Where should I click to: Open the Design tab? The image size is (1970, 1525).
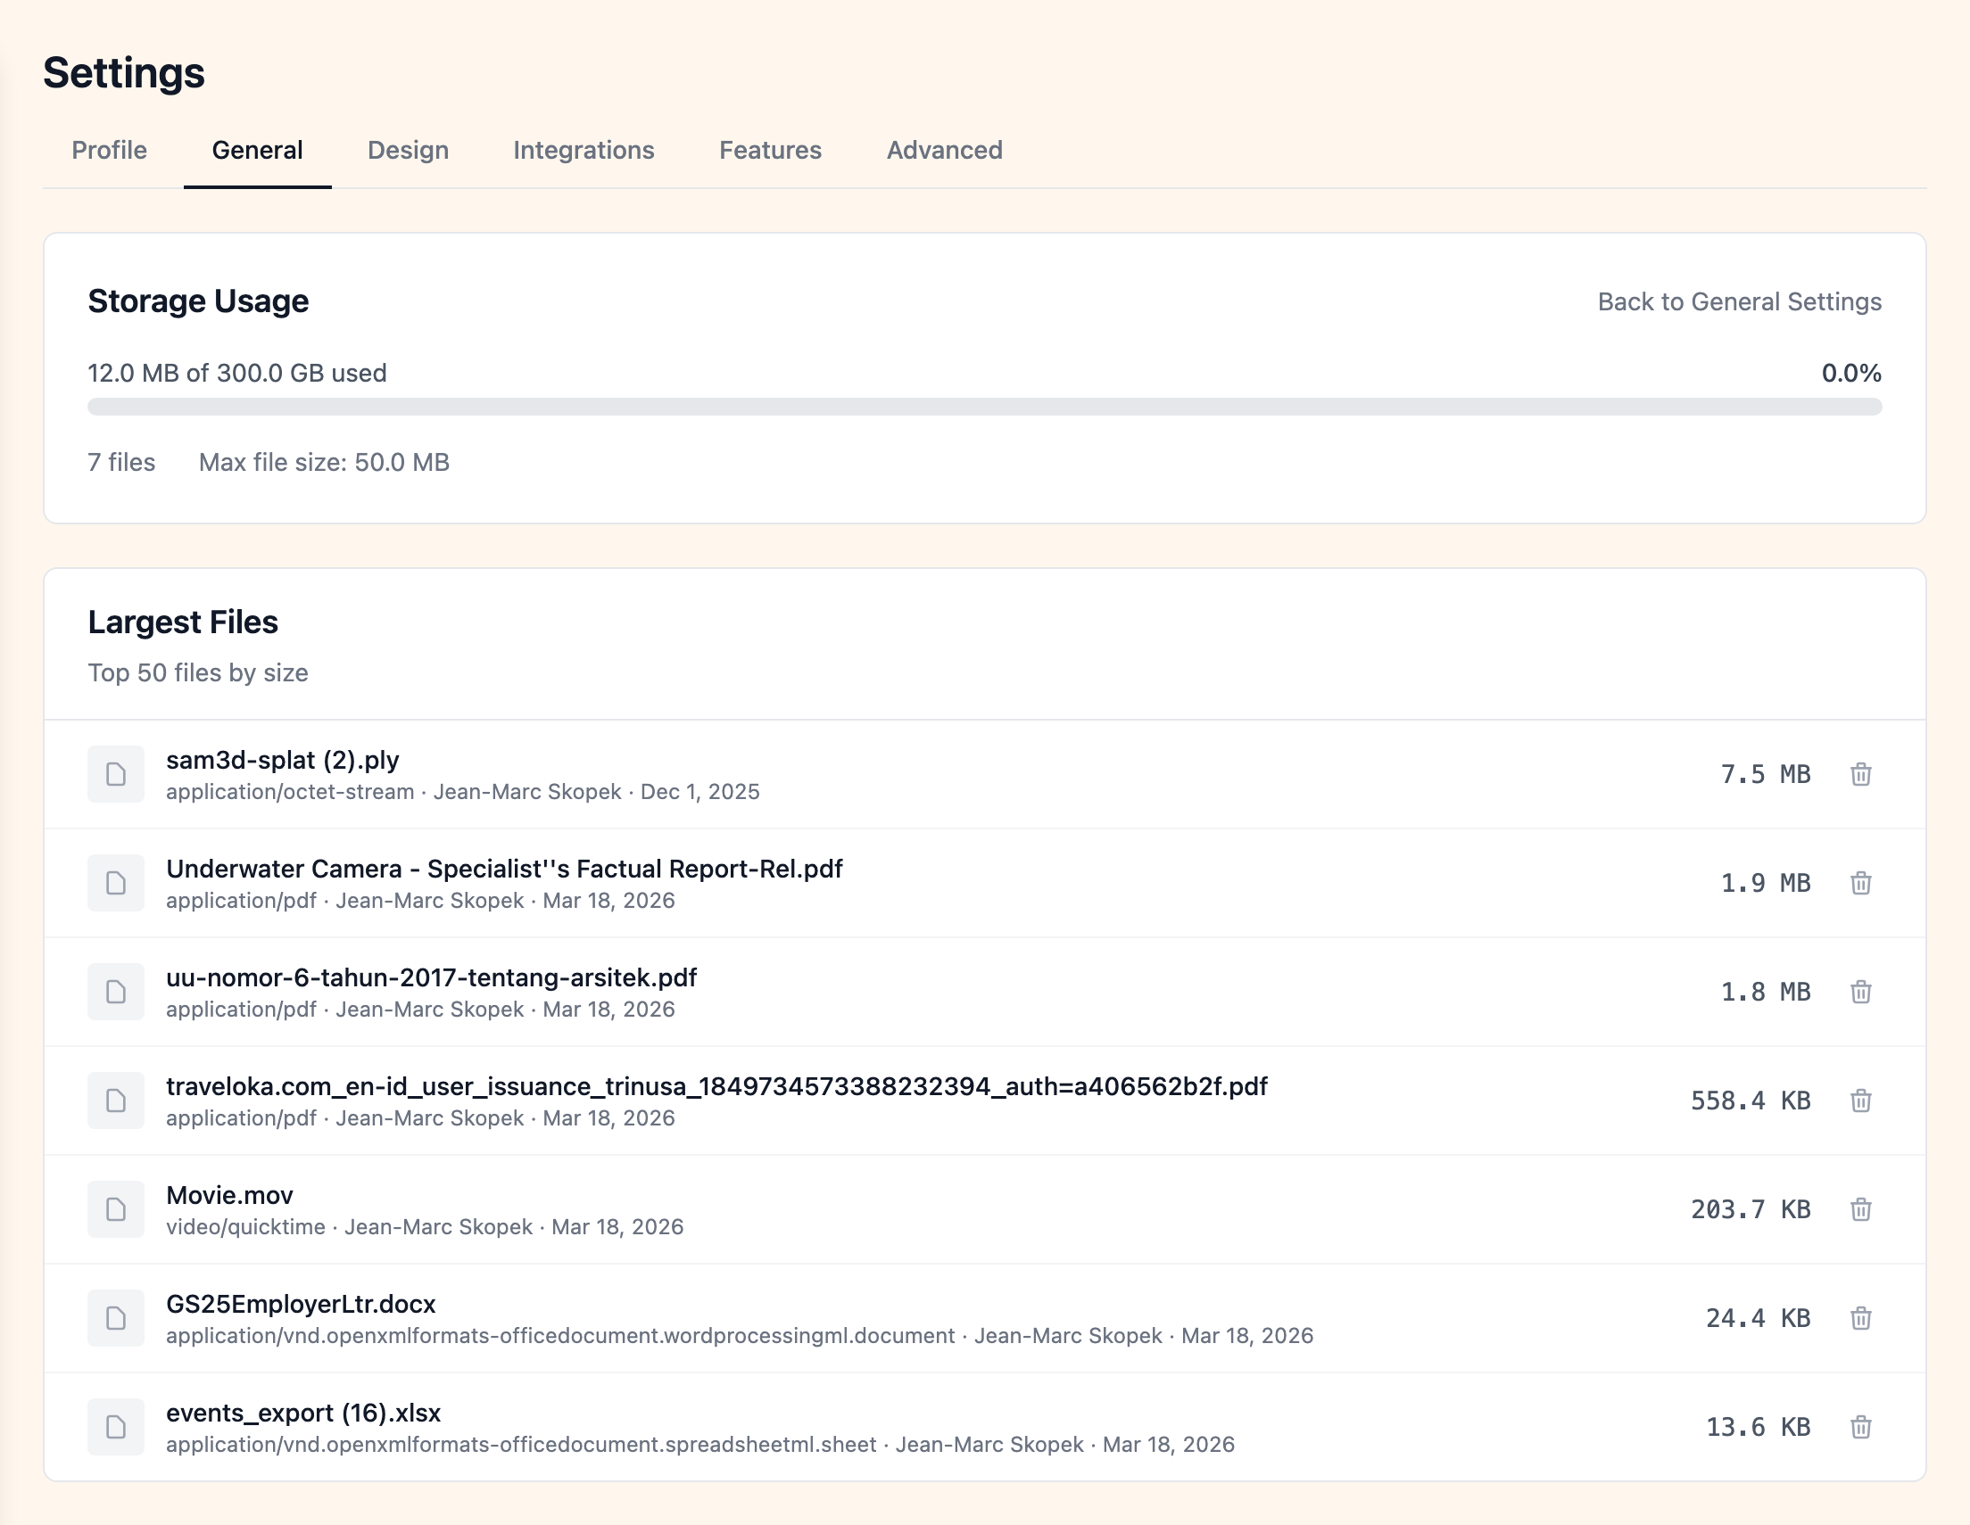click(408, 150)
